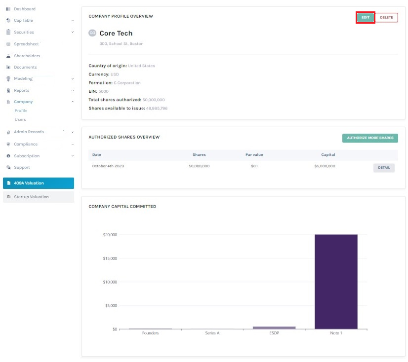408x362 pixels.
Task: Go to Shareholders page
Action: click(27, 56)
